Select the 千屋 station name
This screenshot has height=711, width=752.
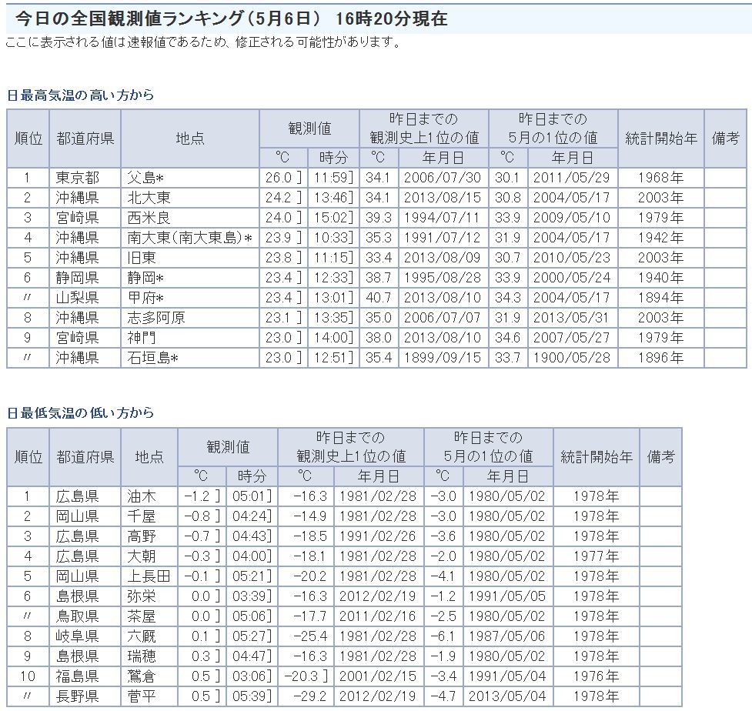pyautogui.click(x=141, y=516)
